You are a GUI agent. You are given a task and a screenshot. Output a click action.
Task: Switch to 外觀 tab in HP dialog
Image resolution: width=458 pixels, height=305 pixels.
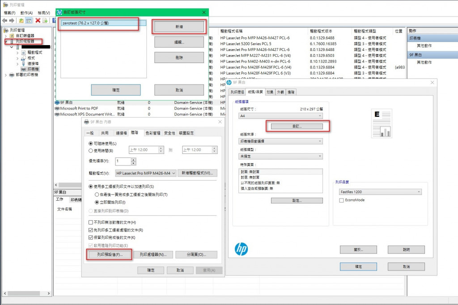280,92
